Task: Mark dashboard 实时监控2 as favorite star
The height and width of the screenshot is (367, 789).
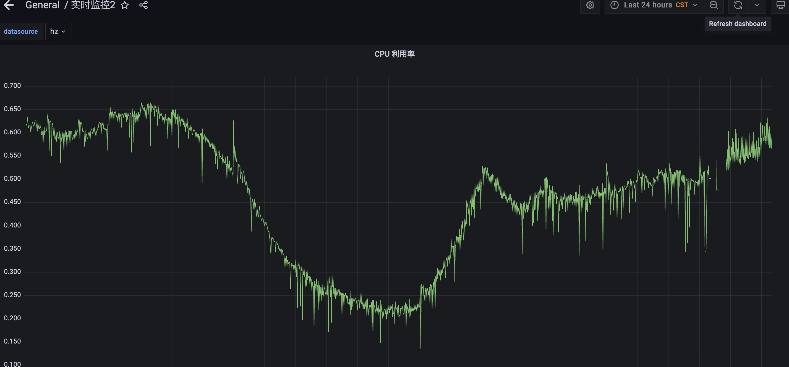Action: click(x=125, y=5)
